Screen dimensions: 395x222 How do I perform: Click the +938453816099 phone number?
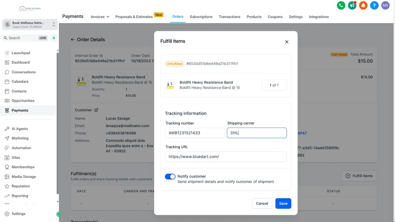point(121,133)
